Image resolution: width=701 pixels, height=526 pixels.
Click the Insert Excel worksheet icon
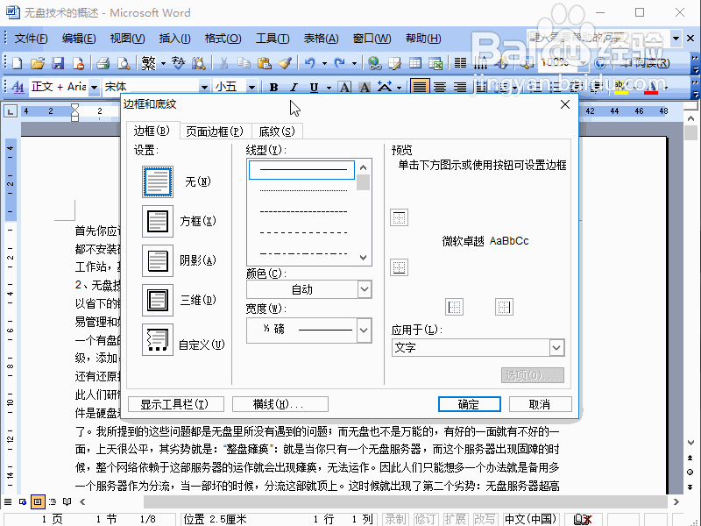435,63
